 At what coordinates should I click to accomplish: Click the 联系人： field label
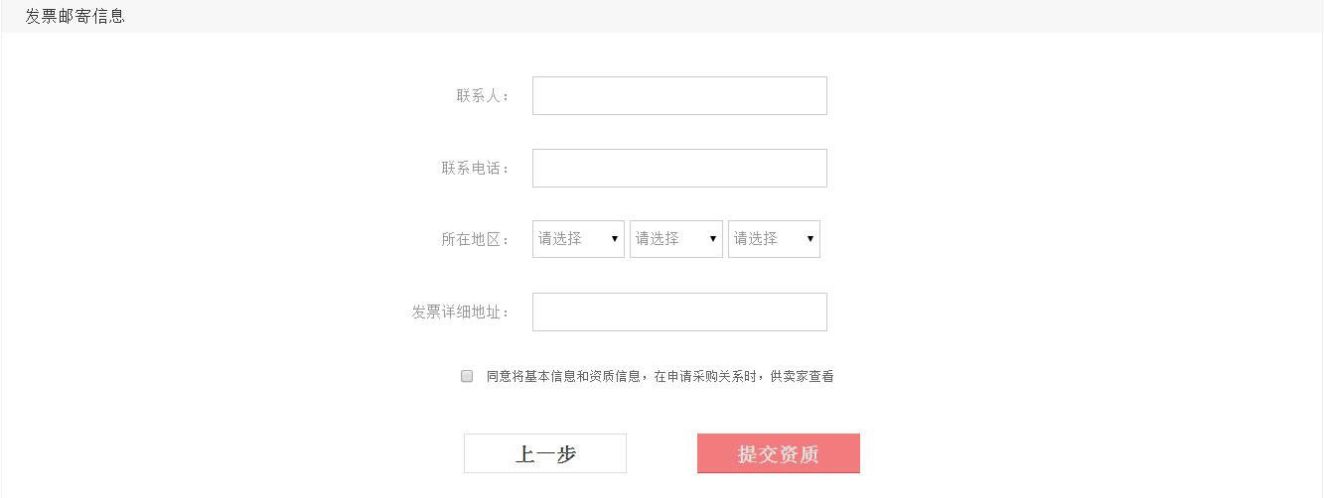click(483, 96)
